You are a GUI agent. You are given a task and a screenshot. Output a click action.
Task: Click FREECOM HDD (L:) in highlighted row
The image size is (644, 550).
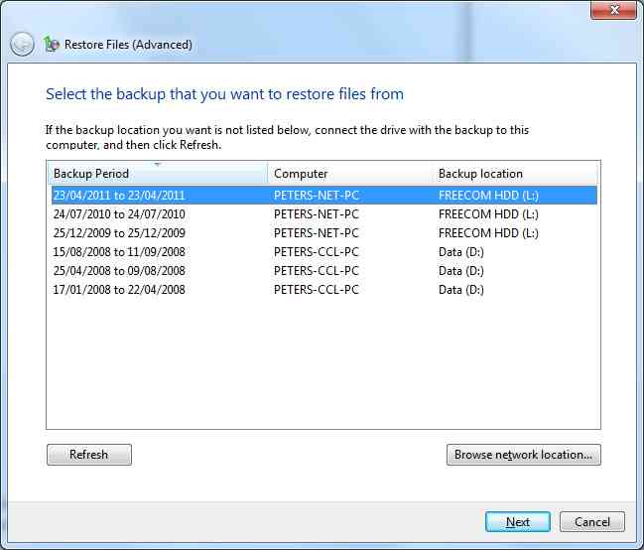[x=488, y=196]
